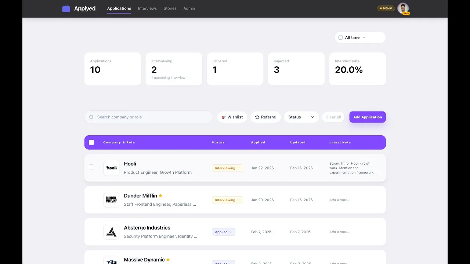This screenshot has width=470, height=264.
Task: Click the Hooli company logo
Action: [111, 168]
